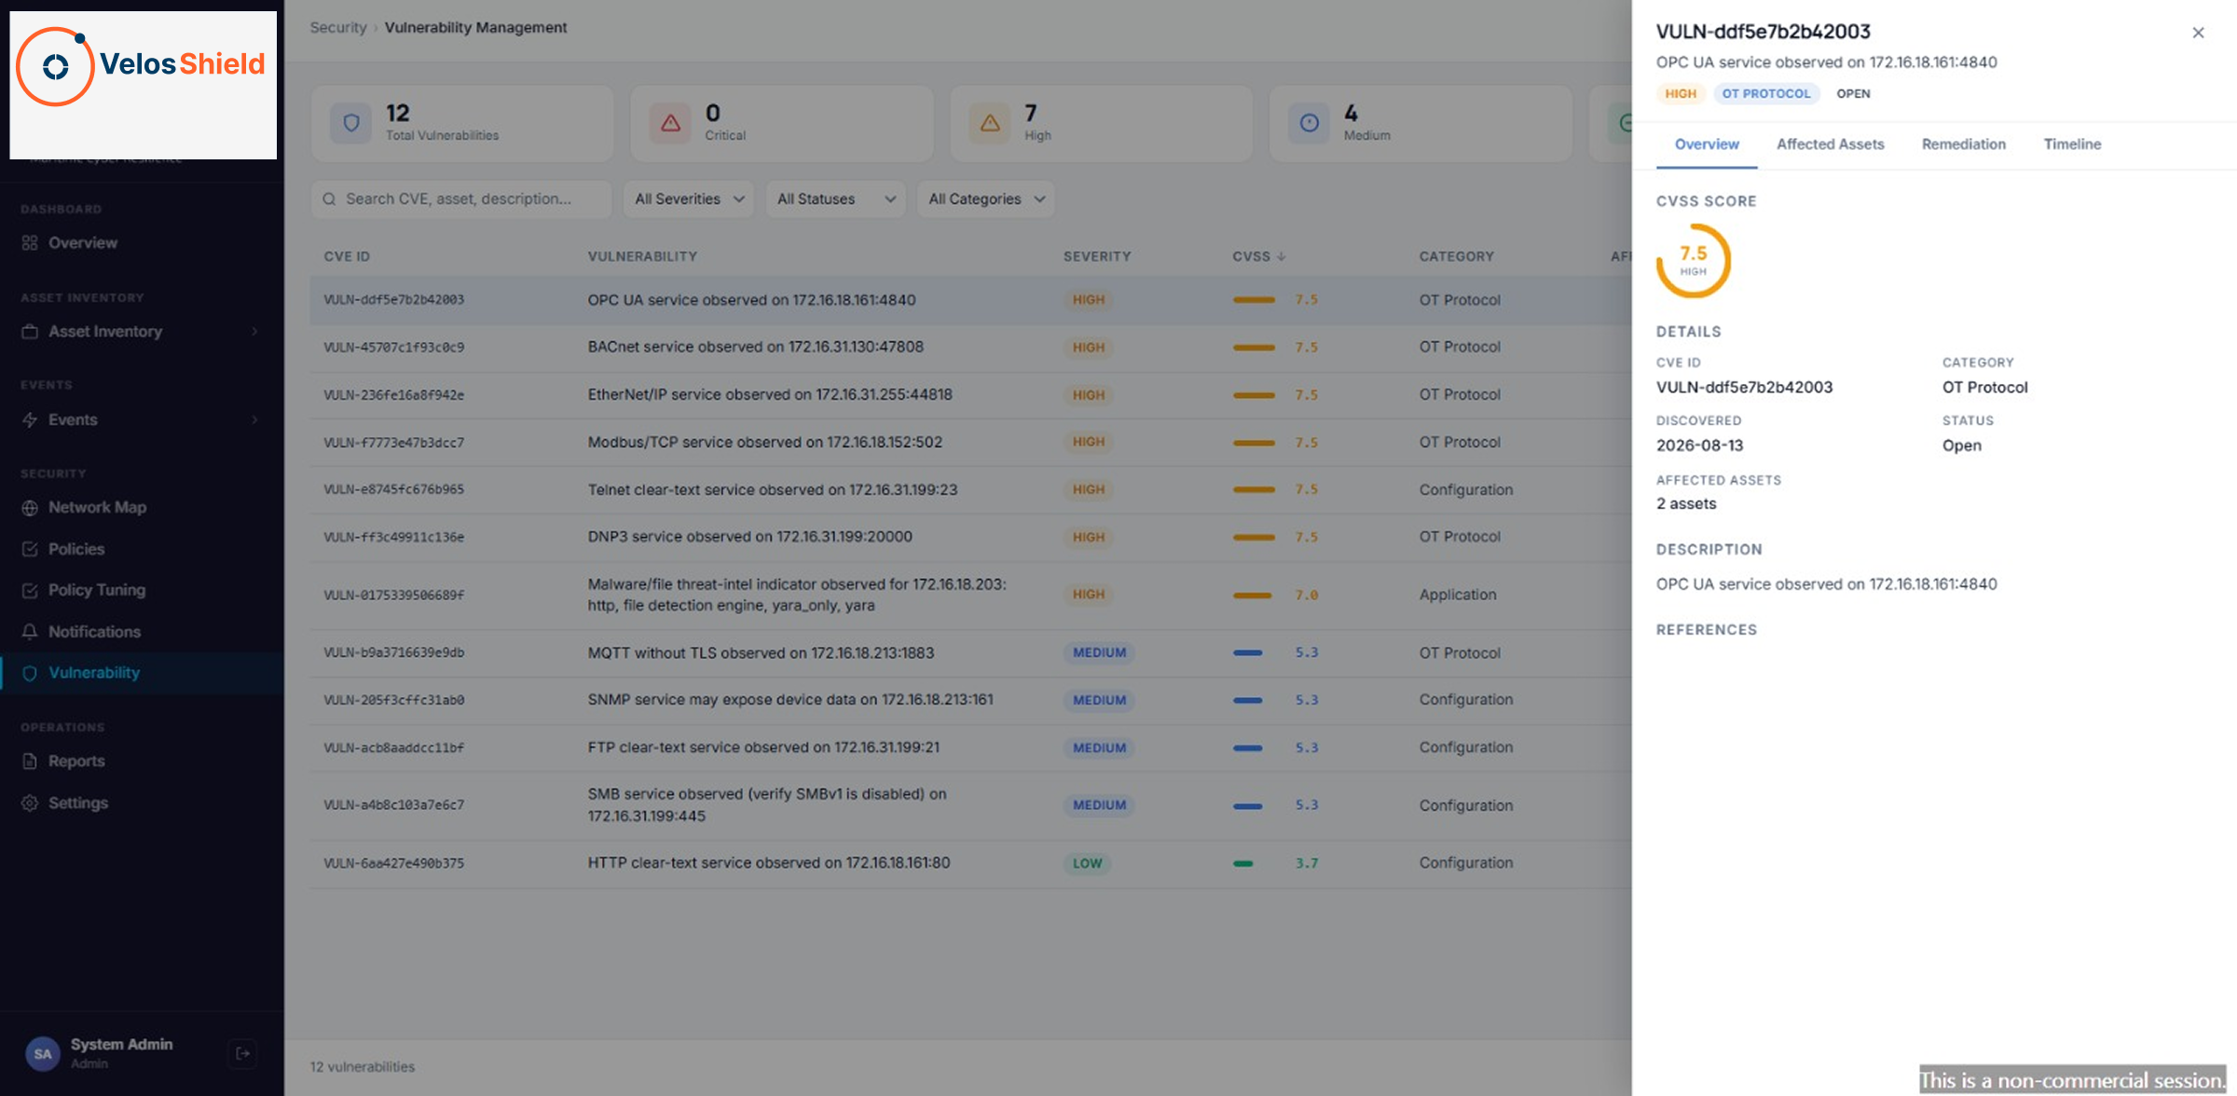
Task: Select the MQTT without TLS row
Action: pos(970,653)
